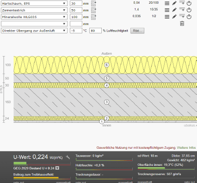Delete the empty layer row with trash icon
Viewport: 197px width, 183px height.
pyautogui.click(x=182, y=24)
